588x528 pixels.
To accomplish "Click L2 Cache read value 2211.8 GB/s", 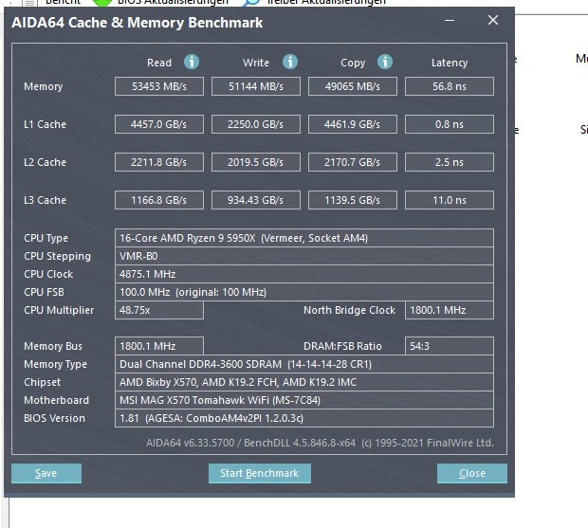I will click(159, 162).
